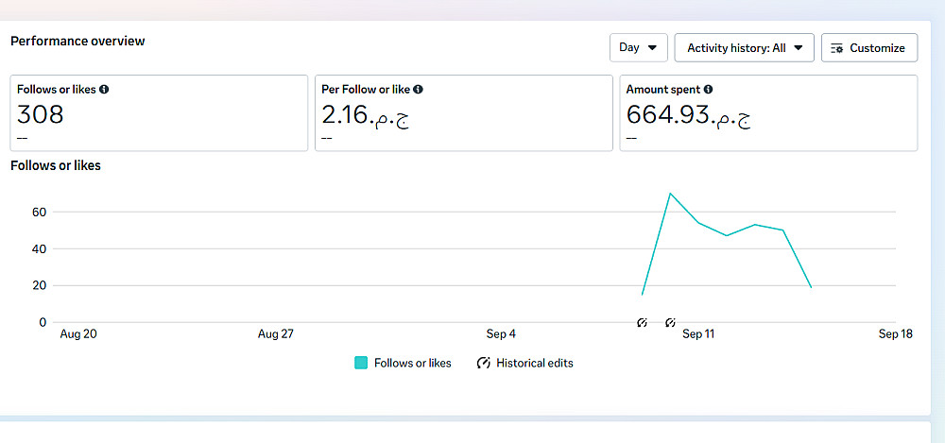The width and height of the screenshot is (945, 443).
Task: Click the info icon beside Amount spent
Action: coord(708,90)
